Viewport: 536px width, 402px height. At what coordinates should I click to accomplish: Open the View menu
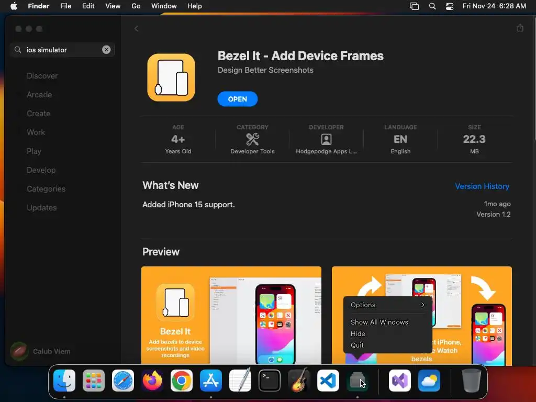pos(113,6)
